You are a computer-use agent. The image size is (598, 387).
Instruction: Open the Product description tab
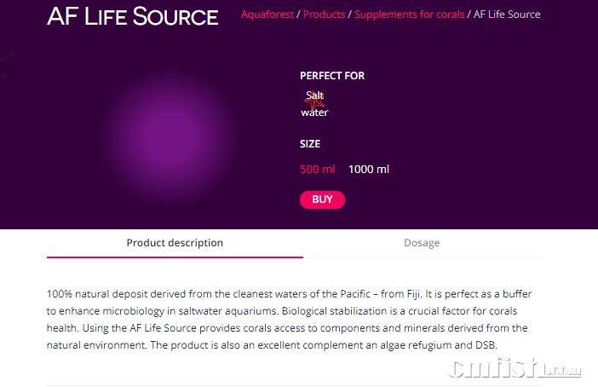[175, 243]
